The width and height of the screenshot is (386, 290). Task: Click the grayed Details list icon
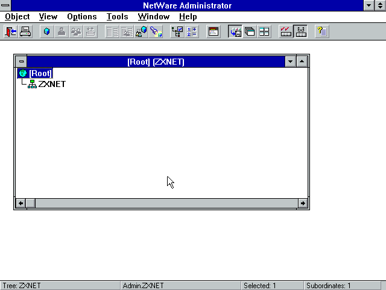pyautogui.click(x=112, y=31)
